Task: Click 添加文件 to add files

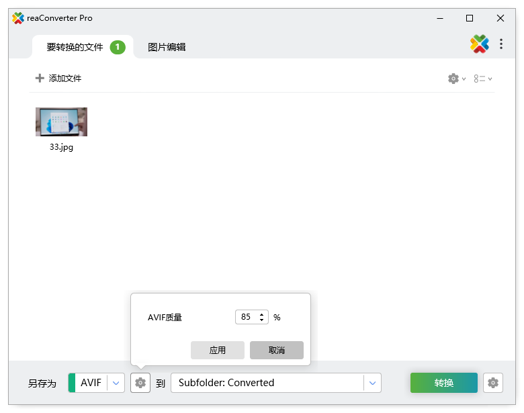Action: click(x=65, y=78)
